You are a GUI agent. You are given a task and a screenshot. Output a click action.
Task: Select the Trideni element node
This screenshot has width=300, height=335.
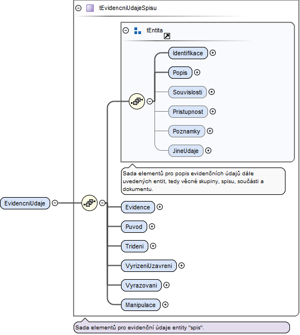(x=134, y=246)
